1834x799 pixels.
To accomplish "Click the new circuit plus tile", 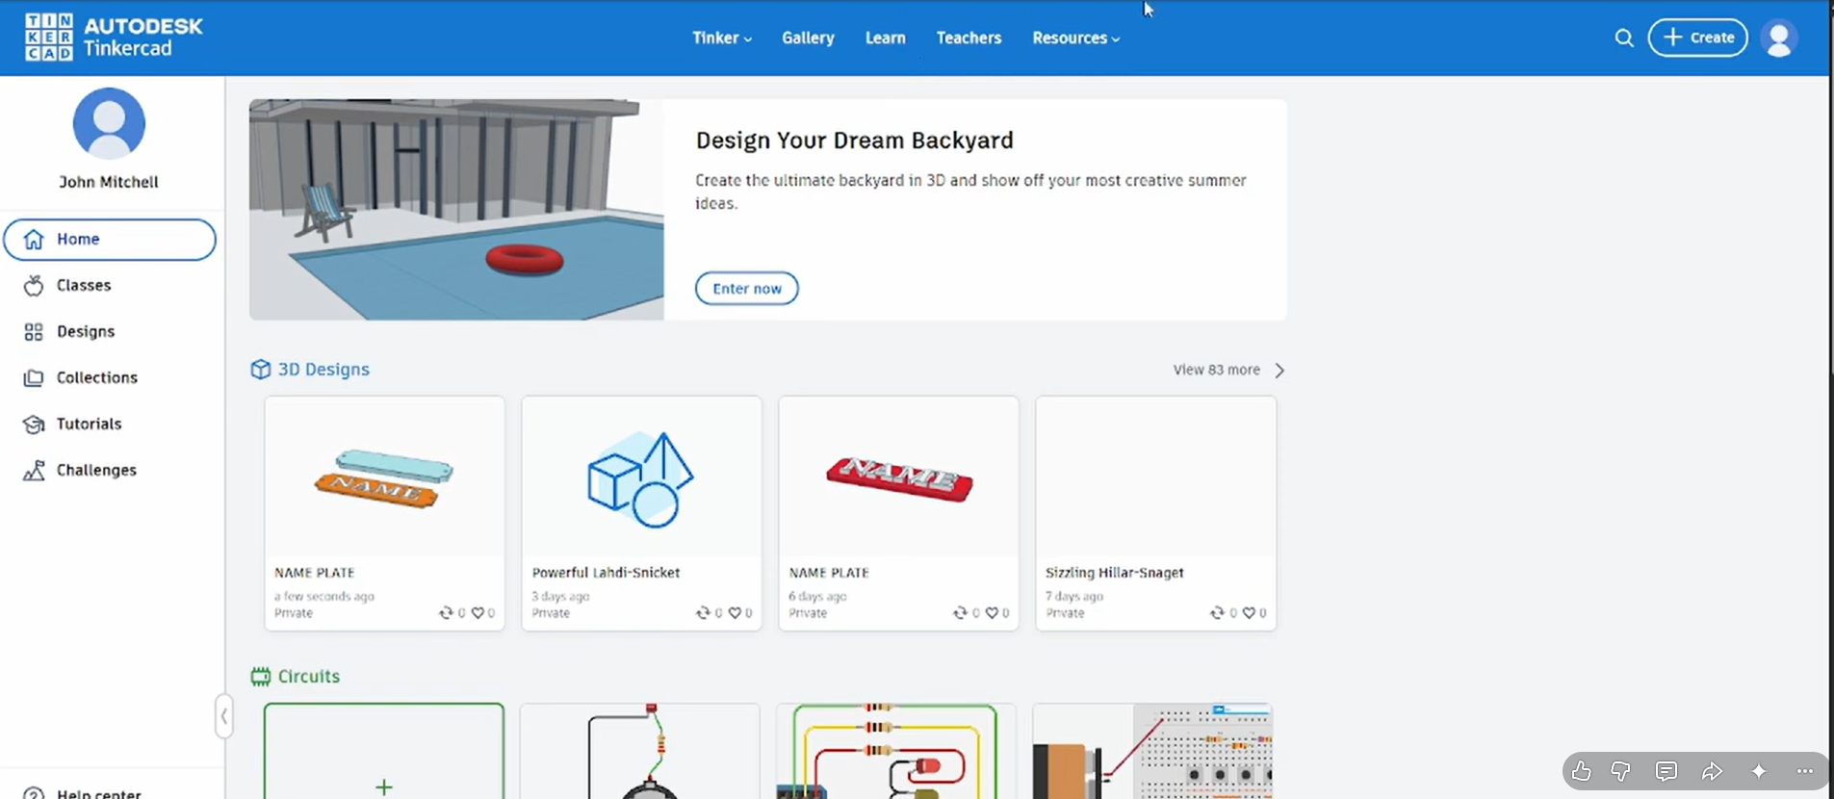I will (x=383, y=752).
